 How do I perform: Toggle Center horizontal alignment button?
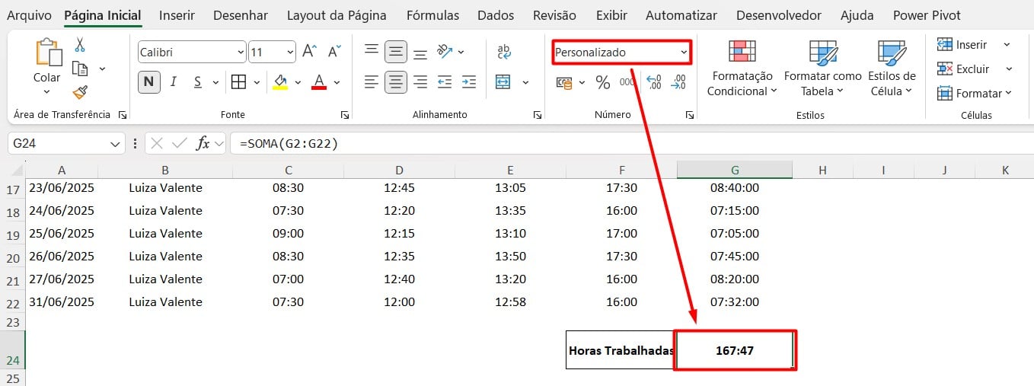pos(395,81)
